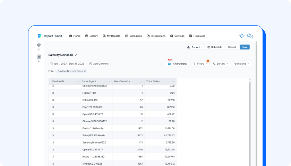This screenshot has width=291, height=166.
Task: Expand the Sort by dropdown
Action: (x=221, y=64)
